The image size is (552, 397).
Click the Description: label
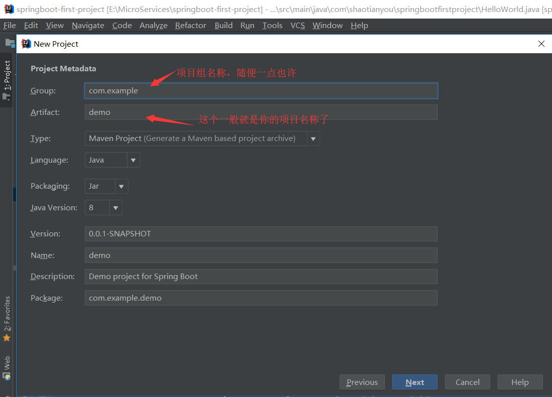(x=53, y=277)
